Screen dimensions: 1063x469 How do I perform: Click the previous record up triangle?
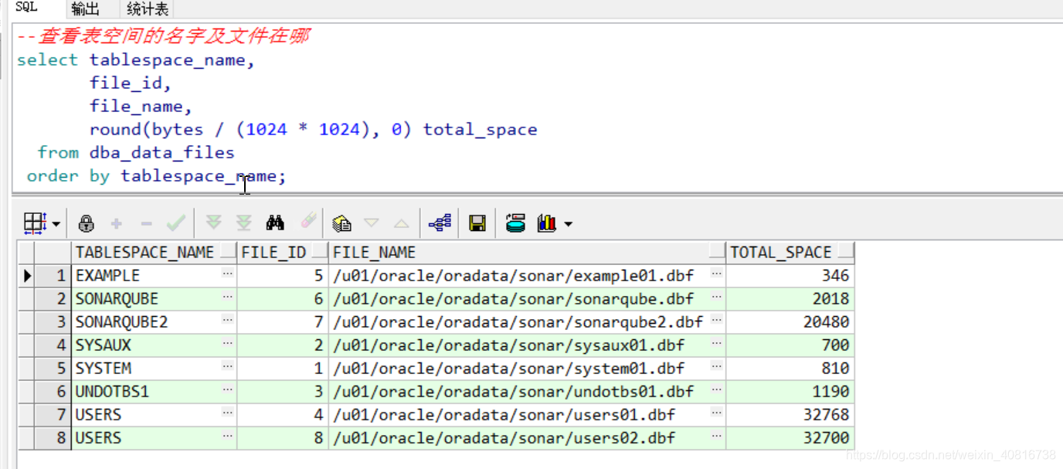tap(401, 223)
